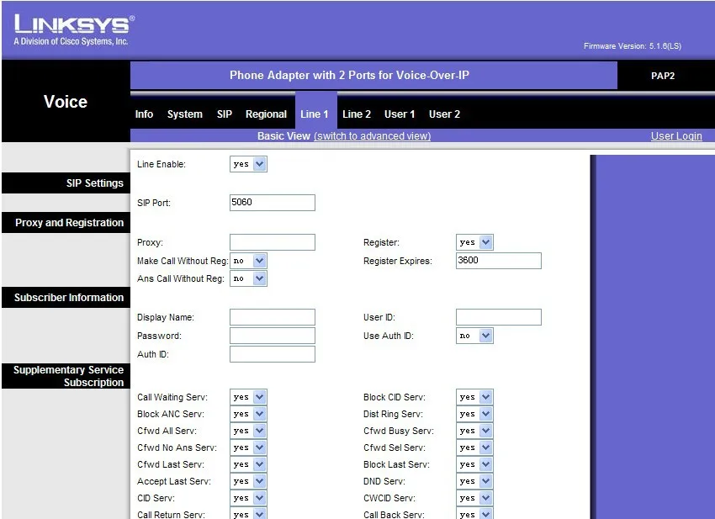Open the Regional tab
This screenshot has height=519, width=715.
pos(266,114)
